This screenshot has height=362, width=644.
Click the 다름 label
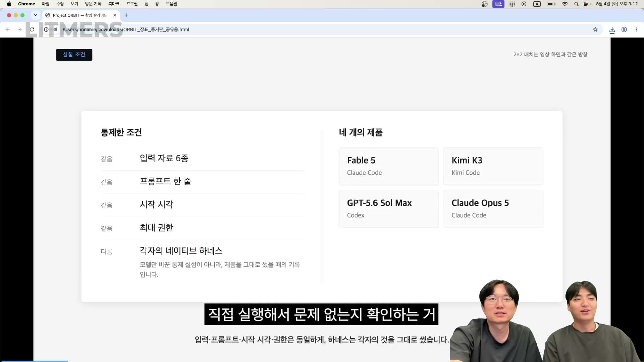tap(107, 251)
